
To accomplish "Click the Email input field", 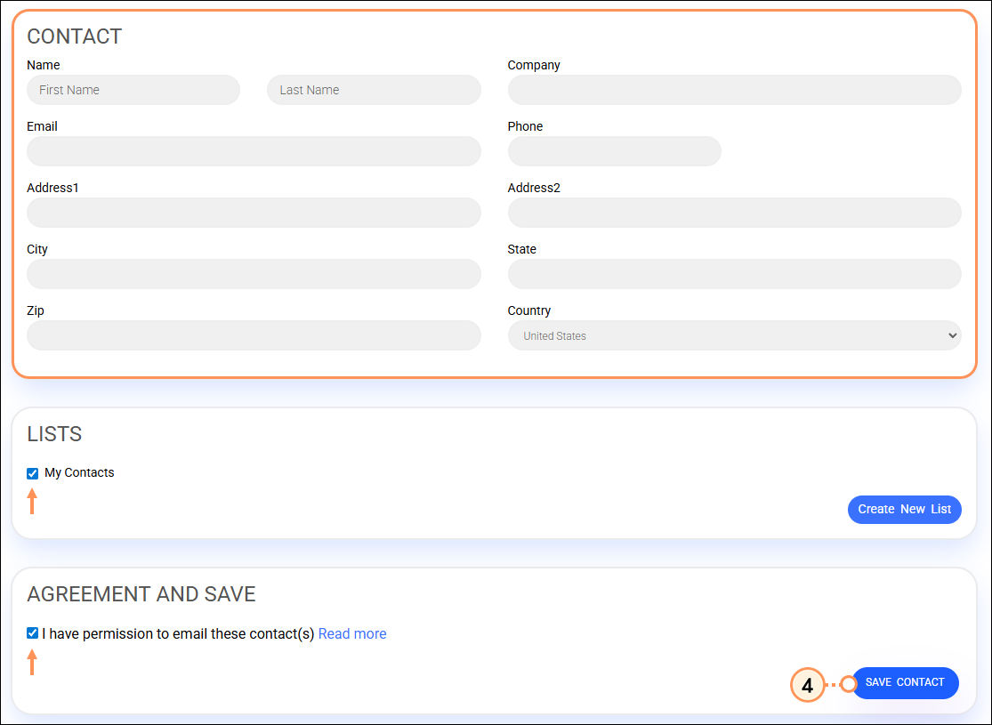I will click(254, 151).
